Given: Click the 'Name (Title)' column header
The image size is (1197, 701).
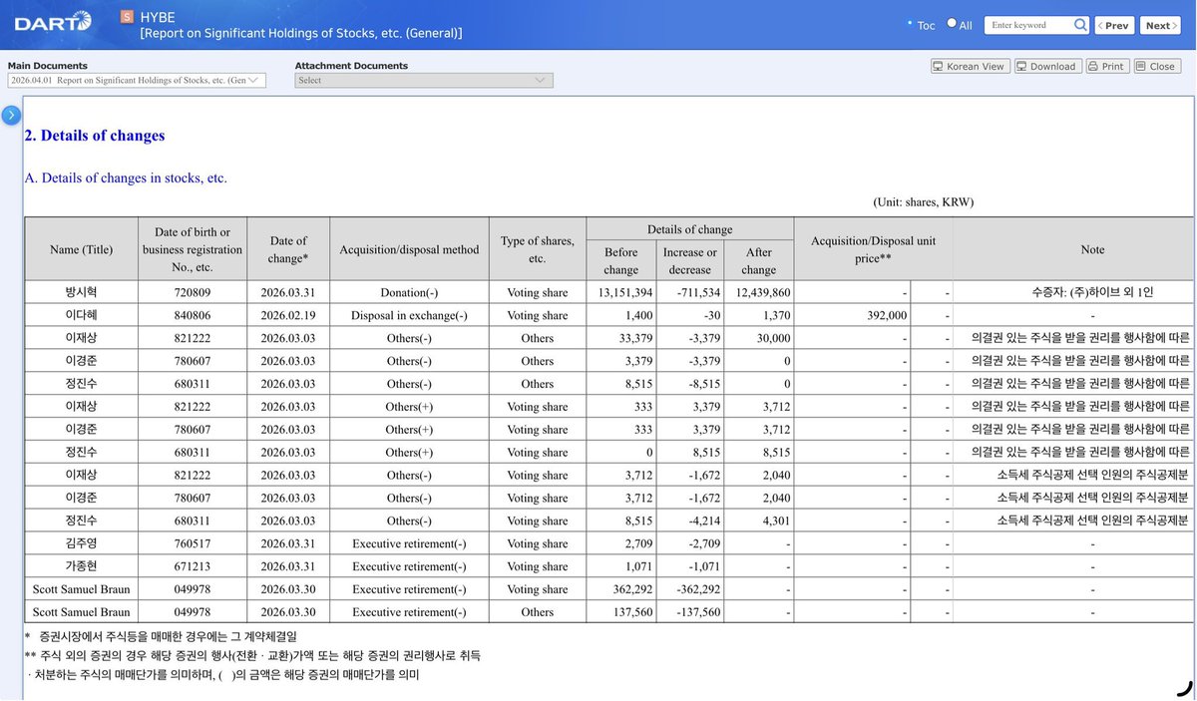Looking at the screenshot, I should 81,249.
